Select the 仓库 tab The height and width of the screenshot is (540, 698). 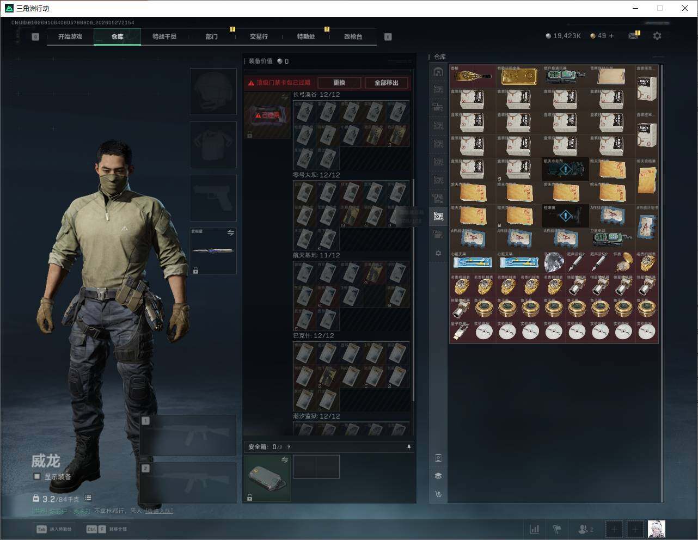click(x=118, y=36)
